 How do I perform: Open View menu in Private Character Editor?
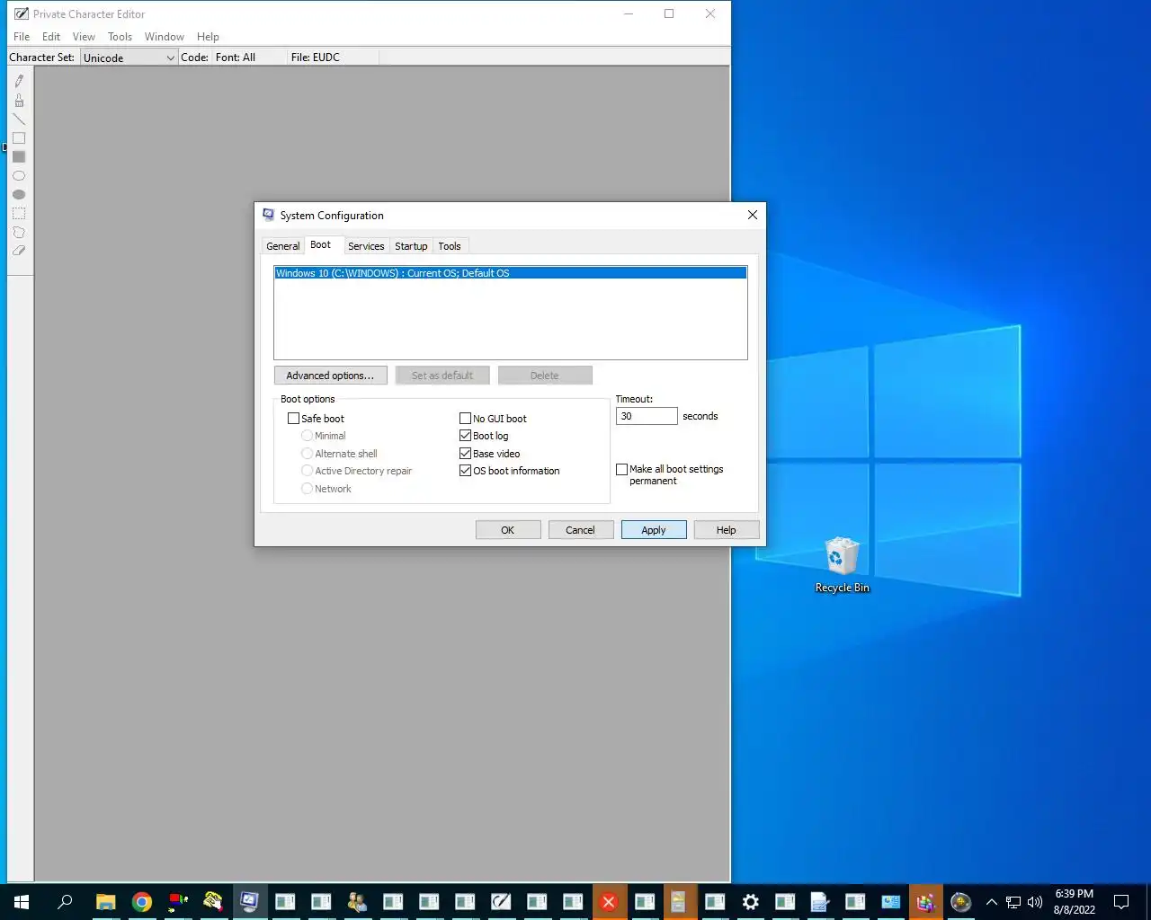click(84, 37)
